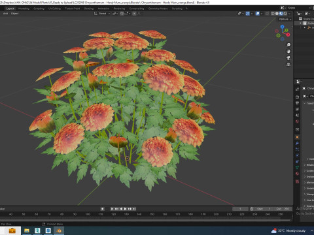This screenshot has width=314, height=235.
Task: Open the Texture properties tab (checkered)
Action: [x=297, y=181]
